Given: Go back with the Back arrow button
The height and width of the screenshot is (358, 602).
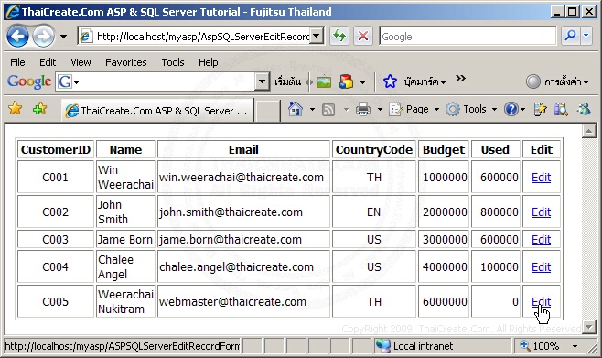Looking at the screenshot, I should point(17,37).
